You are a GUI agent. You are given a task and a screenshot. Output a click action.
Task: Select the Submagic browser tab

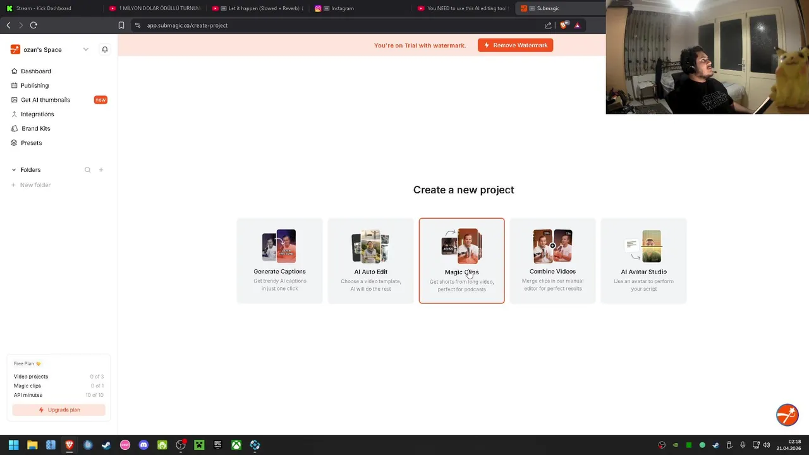[x=559, y=8]
